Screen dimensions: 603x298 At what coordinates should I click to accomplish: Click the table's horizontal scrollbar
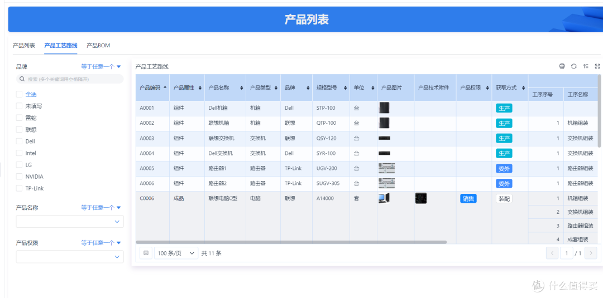coord(291,242)
